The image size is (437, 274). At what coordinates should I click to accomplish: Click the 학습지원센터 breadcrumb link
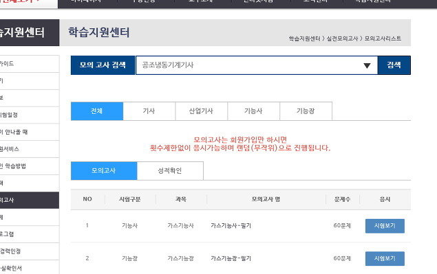304,38
